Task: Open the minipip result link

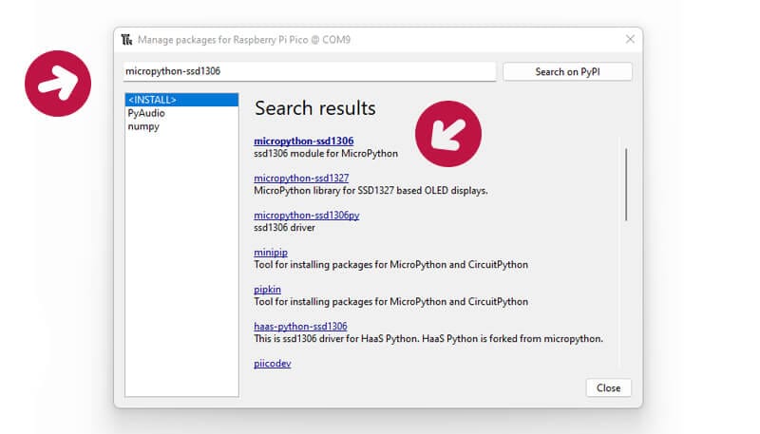Action: tap(271, 253)
